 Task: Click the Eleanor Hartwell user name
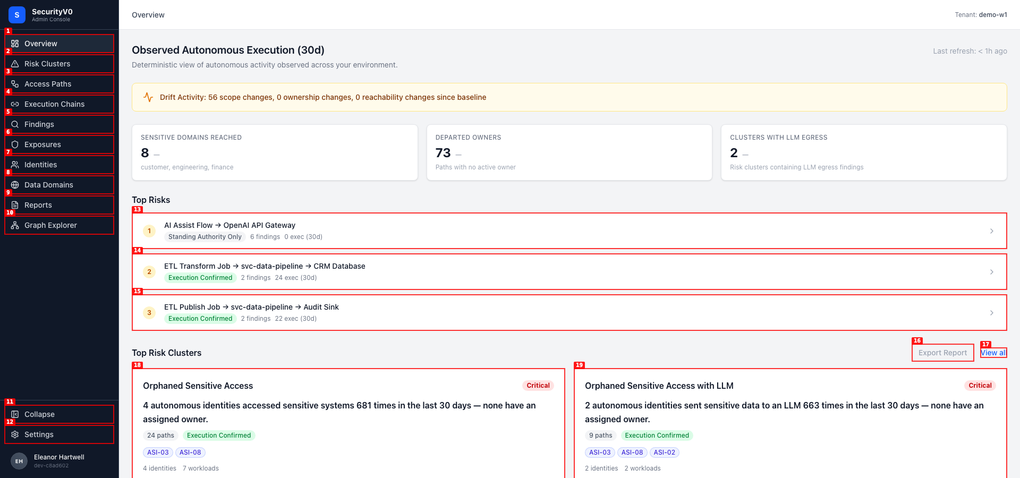[59, 457]
